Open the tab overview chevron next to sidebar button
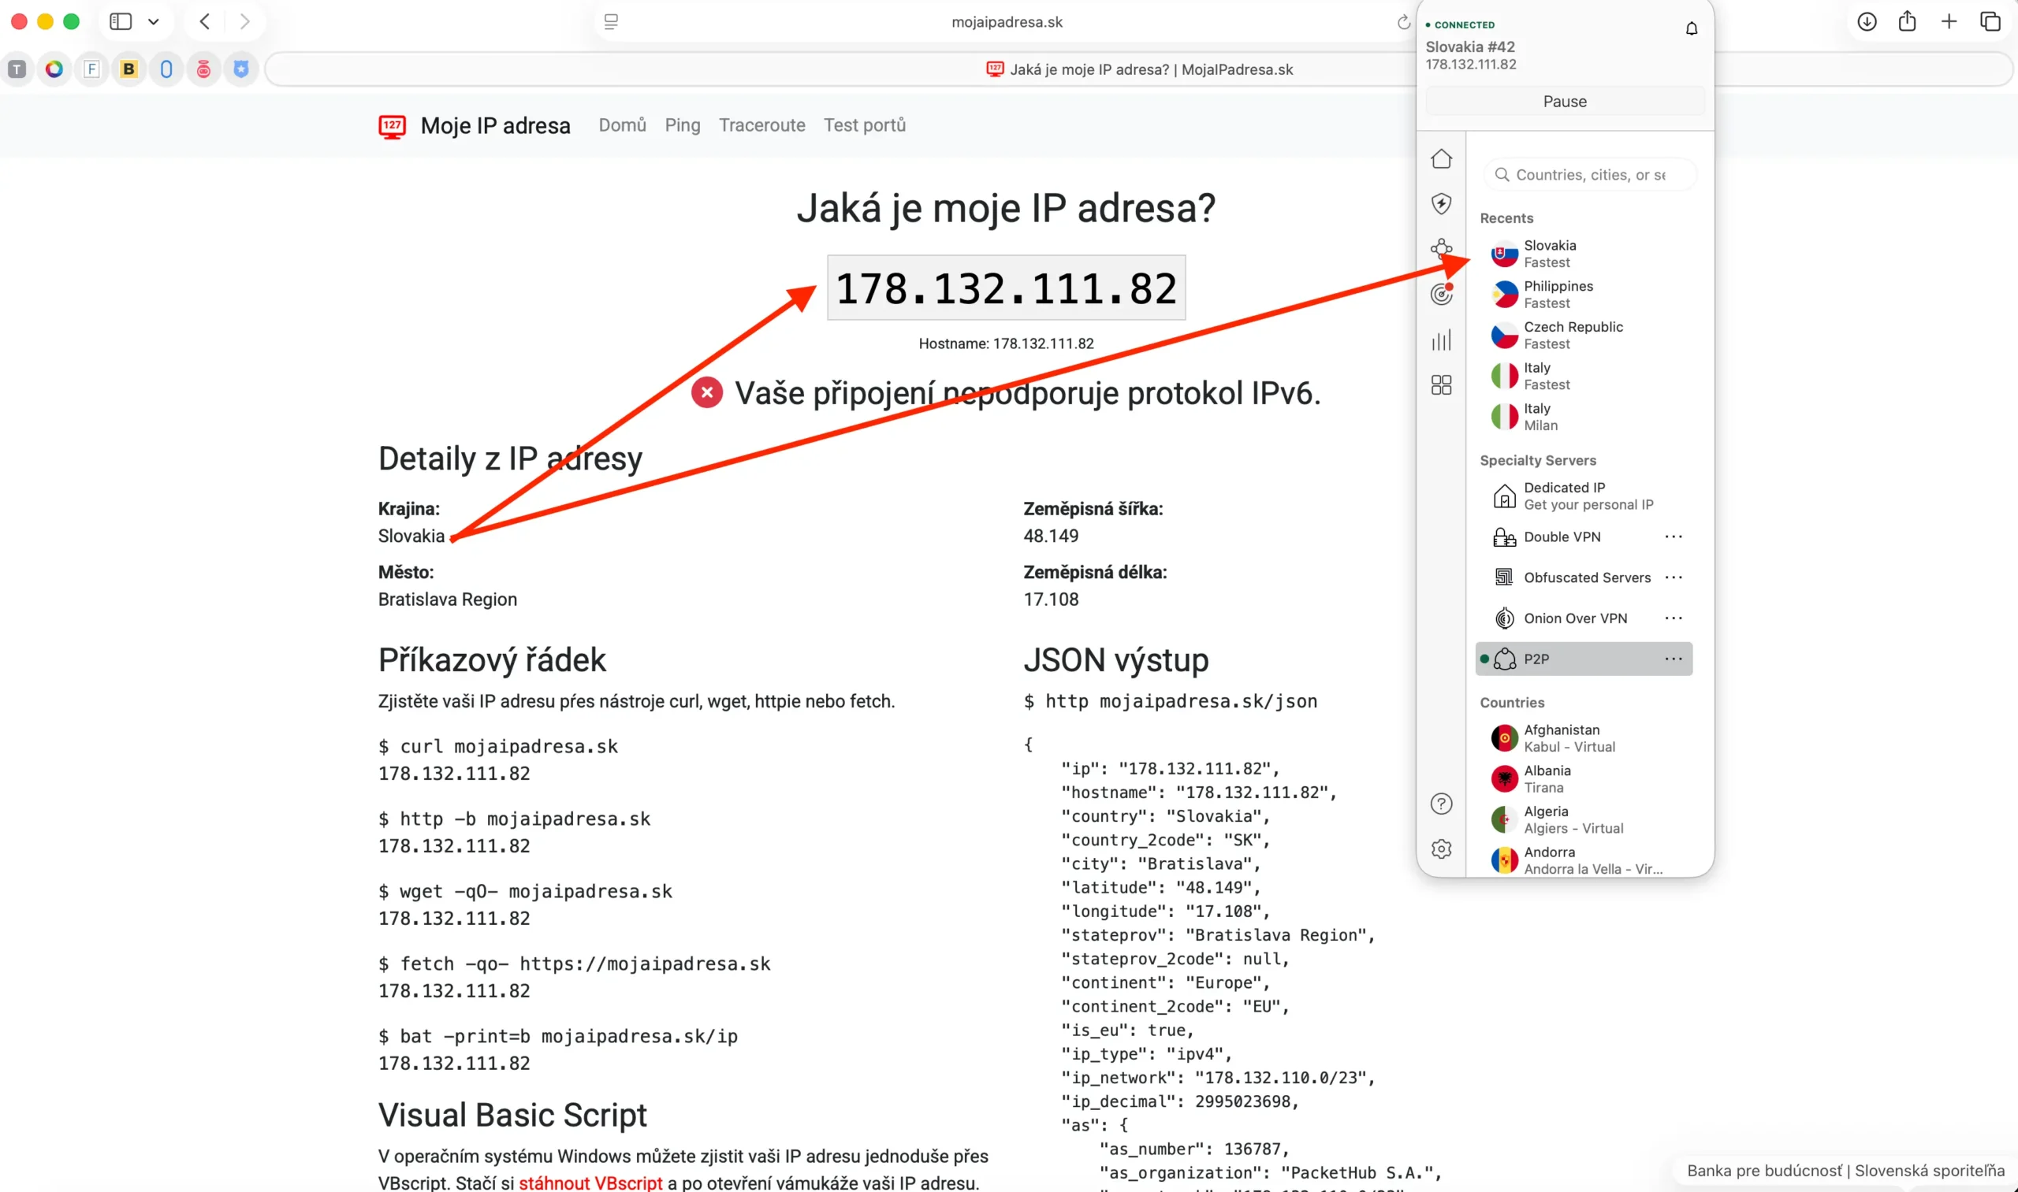The image size is (2018, 1192). click(x=155, y=22)
